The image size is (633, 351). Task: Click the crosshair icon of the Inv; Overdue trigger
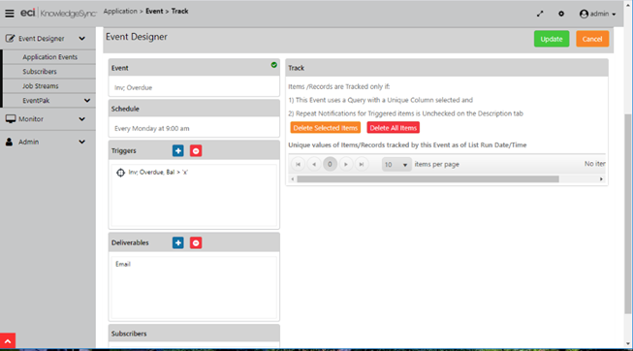[x=120, y=173]
